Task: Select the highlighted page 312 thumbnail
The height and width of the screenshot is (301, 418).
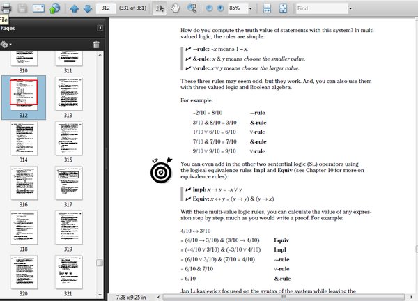Action: pyautogui.click(x=24, y=94)
